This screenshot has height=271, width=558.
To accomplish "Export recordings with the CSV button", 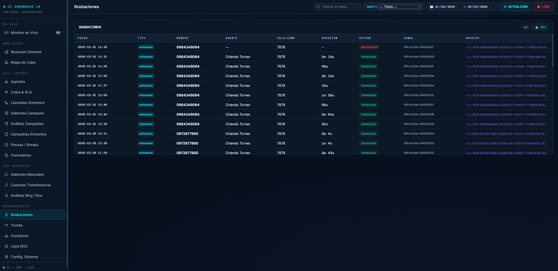I will [540, 27].
